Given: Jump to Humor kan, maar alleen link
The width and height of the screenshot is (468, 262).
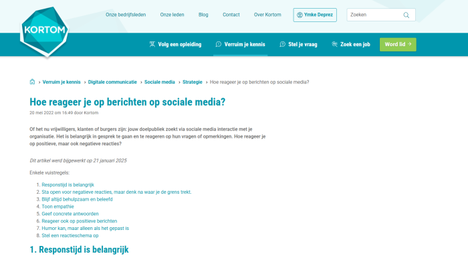Looking at the screenshot, I should pos(86,229).
